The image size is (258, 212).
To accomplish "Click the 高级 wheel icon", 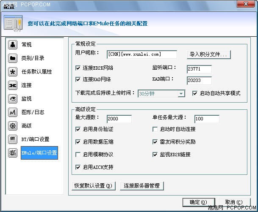I will (13, 126).
